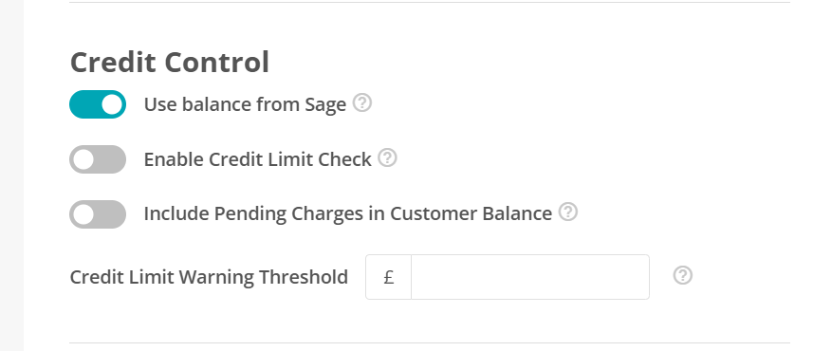This screenshot has width=832, height=351.
Task: Open help for Use balance from Sage
Action: [362, 102]
